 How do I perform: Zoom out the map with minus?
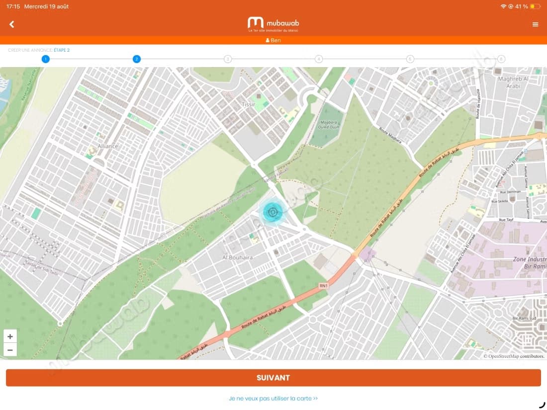[10, 350]
